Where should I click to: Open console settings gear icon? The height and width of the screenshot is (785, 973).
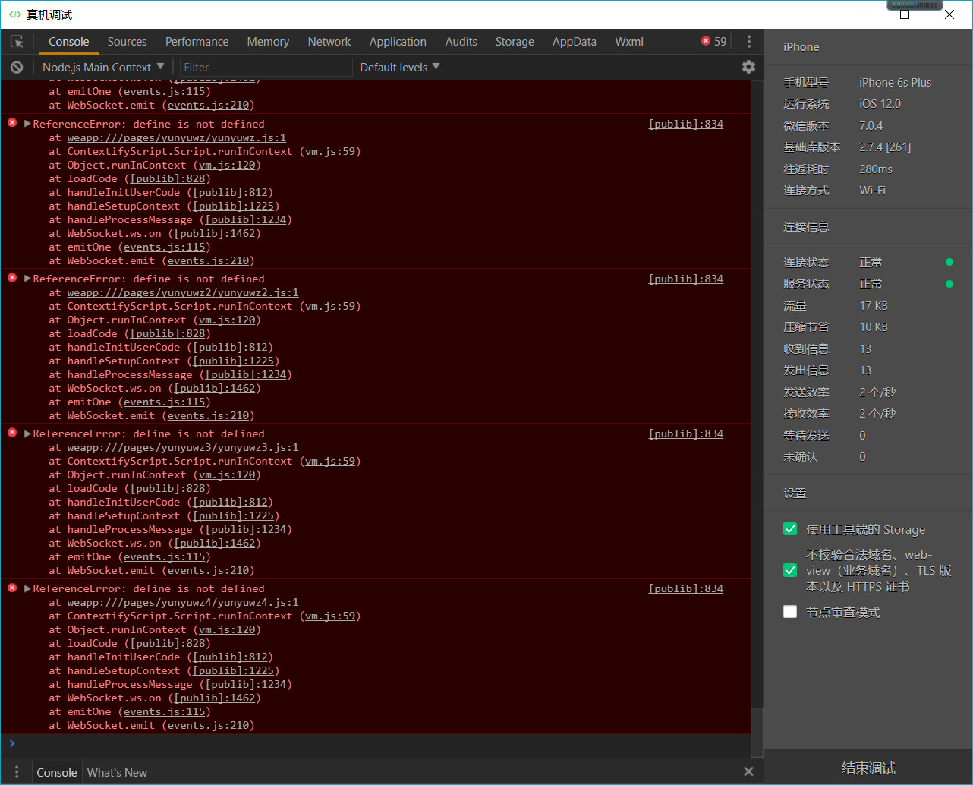tap(748, 67)
